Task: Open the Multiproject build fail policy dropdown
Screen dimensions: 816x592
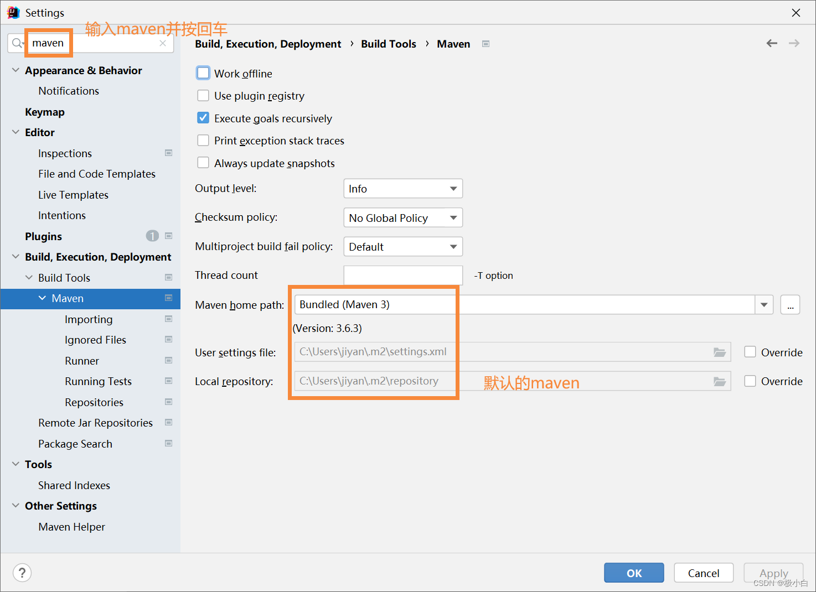Action: [403, 247]
